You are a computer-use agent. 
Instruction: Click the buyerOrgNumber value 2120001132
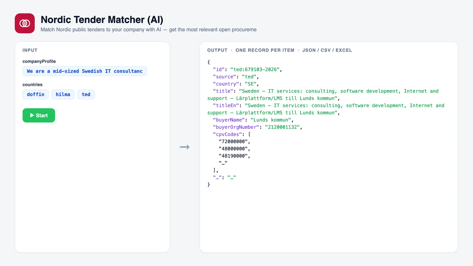(282, 127)
